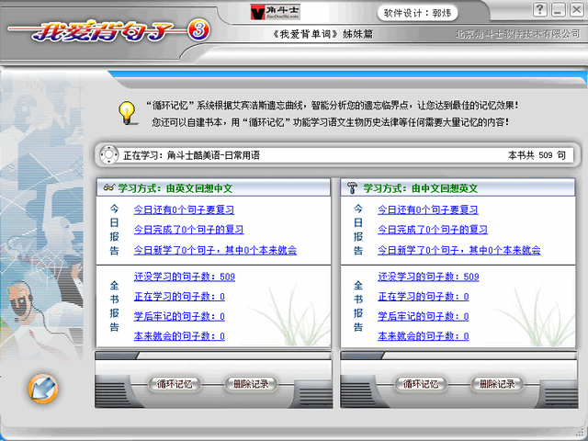This screenshot has width=588, height=441.
Task: Click the light bulb tip icon
Action: [126, 112]
